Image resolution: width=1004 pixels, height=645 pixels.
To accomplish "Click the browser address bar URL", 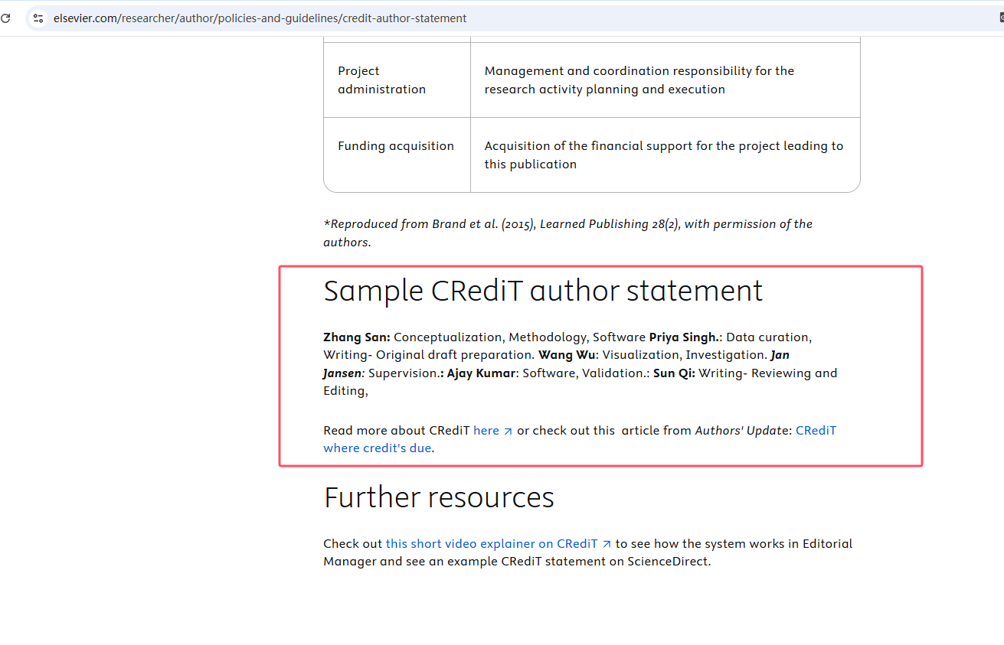I will (x=260, y=18).
